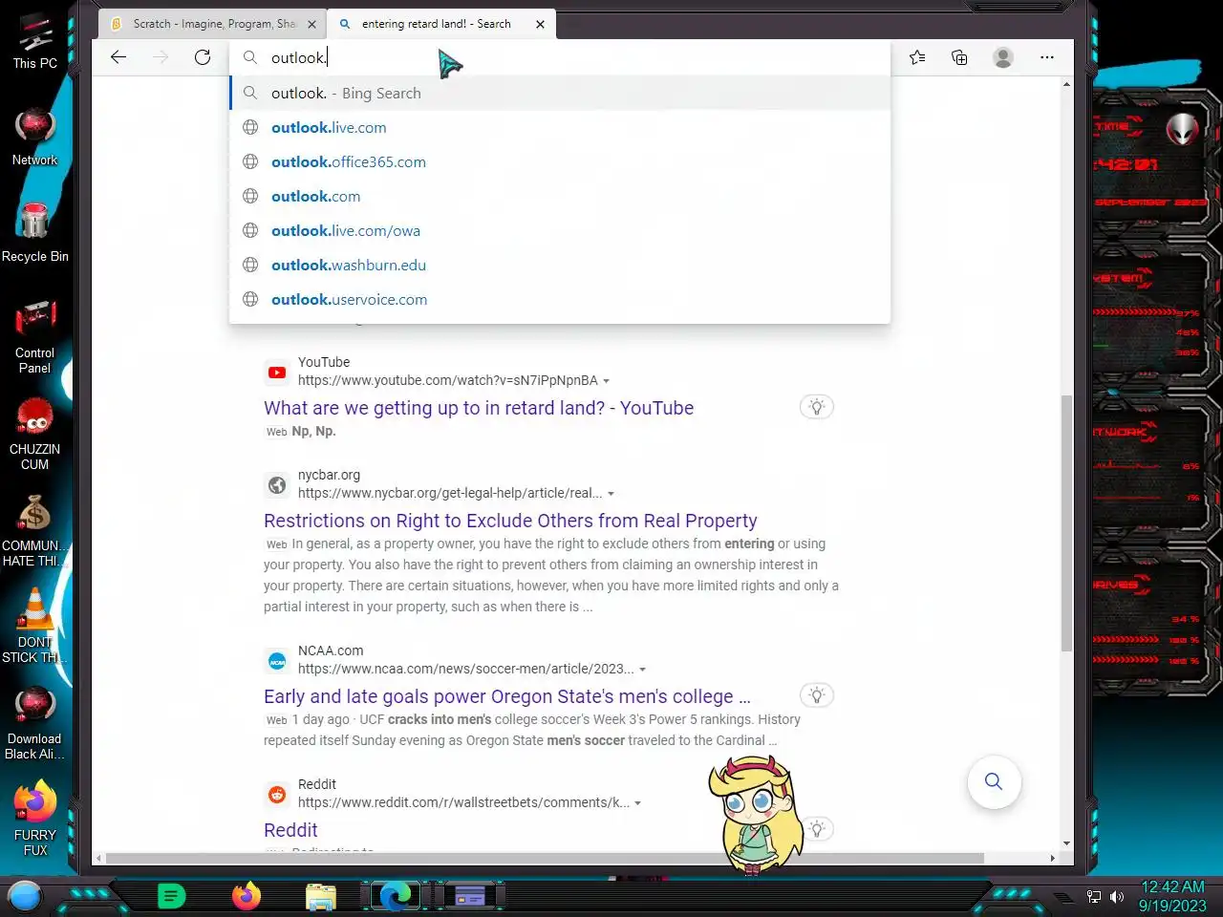The image size is (1223, 917).
Task: Click the vertical scrollbar thumb
Action: coord(1066,522)
